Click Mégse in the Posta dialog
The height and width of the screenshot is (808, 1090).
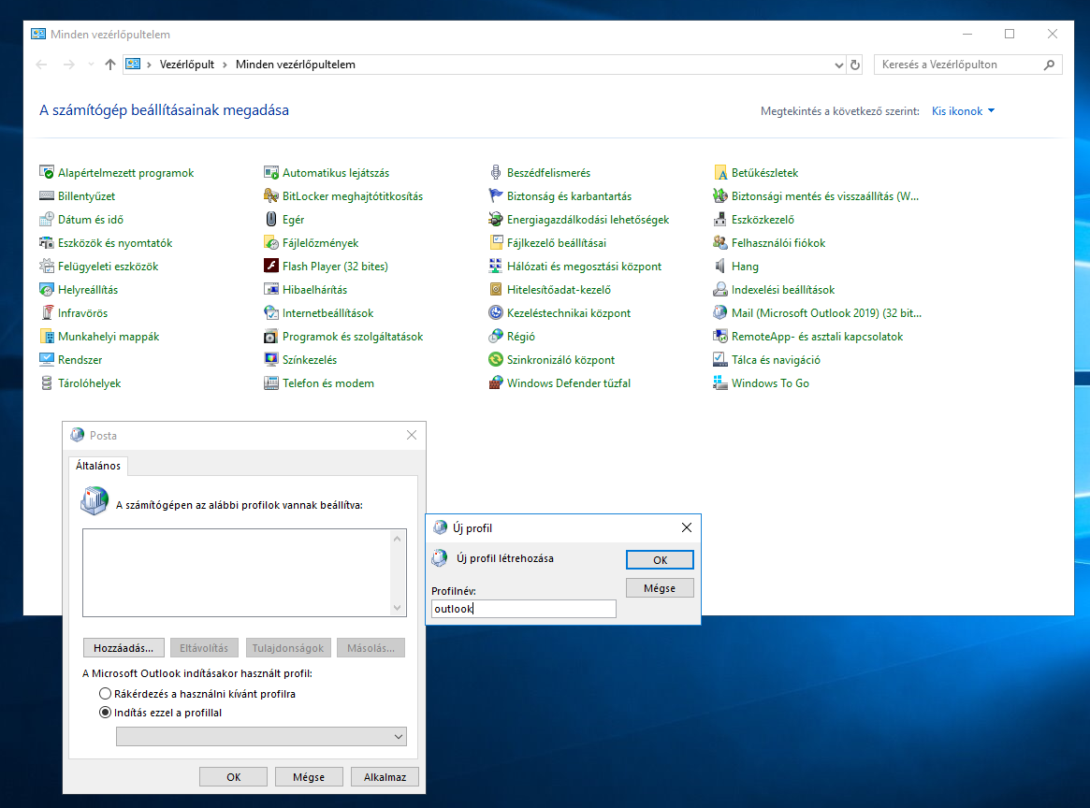(309, 777)
